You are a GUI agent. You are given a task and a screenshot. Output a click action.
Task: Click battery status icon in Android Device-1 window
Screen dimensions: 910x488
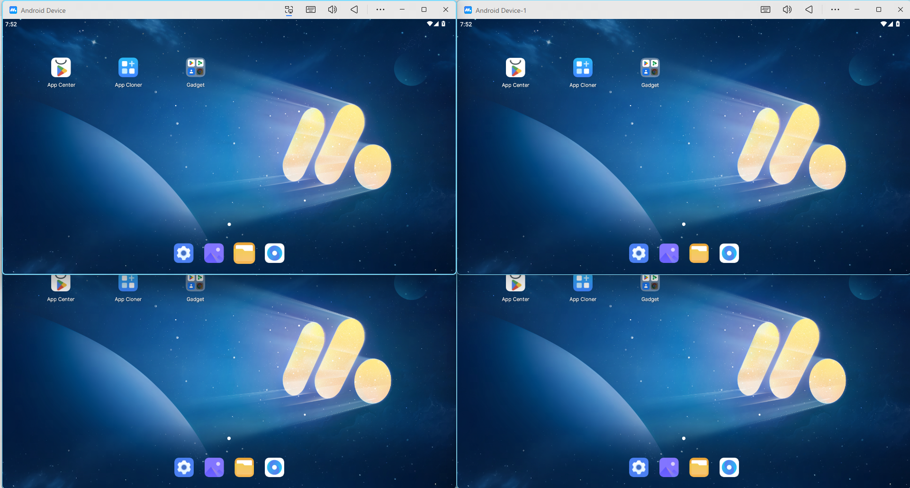point(898,24)
